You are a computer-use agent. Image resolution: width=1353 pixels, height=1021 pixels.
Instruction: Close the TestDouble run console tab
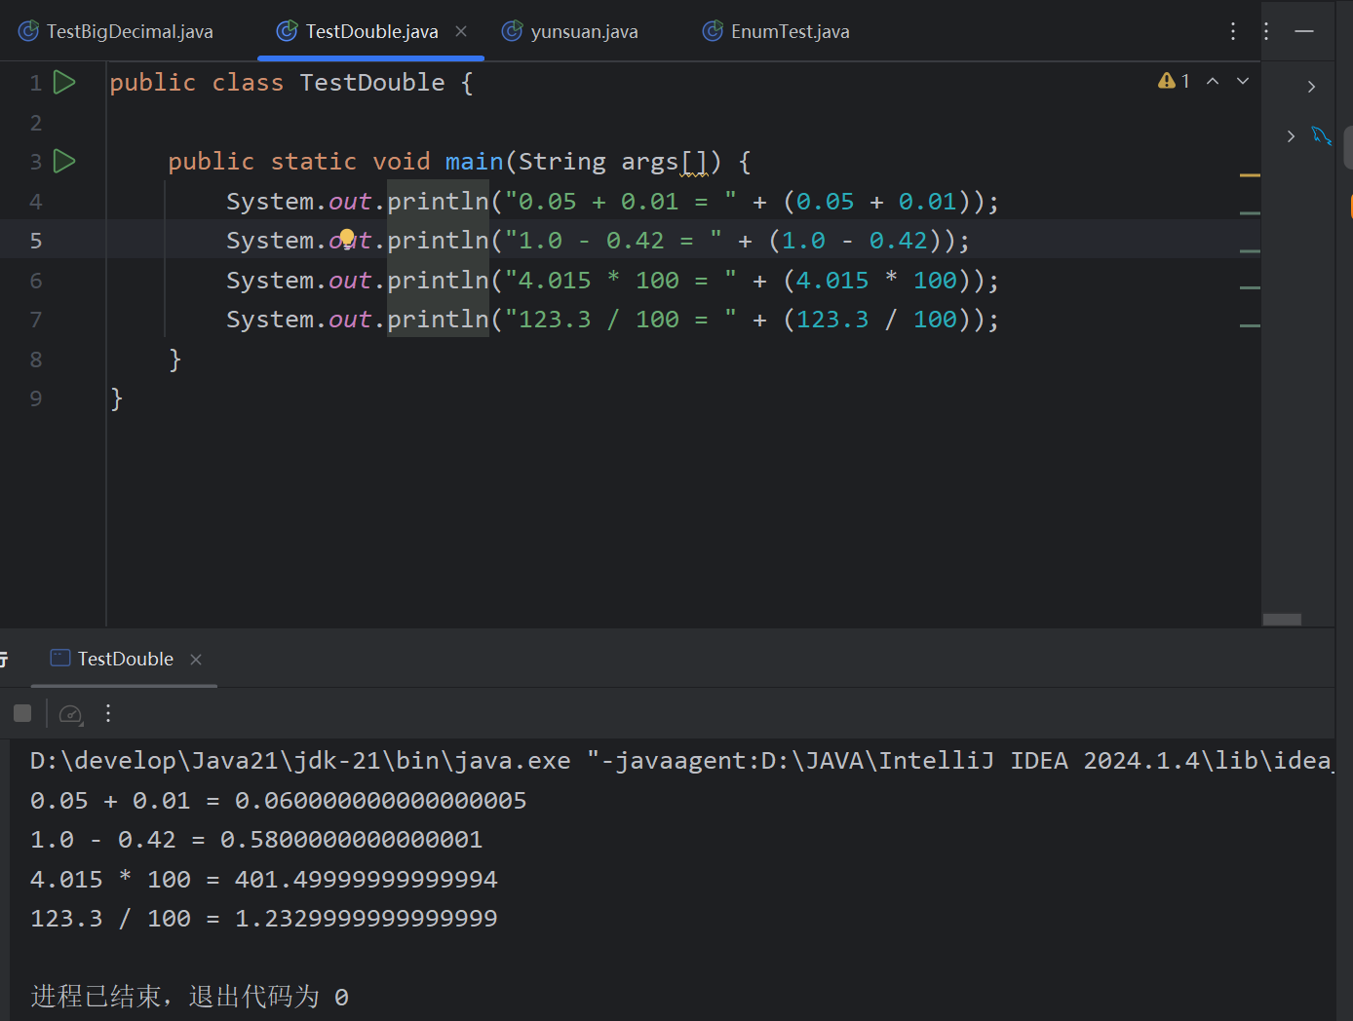click(x=196, y=660)
